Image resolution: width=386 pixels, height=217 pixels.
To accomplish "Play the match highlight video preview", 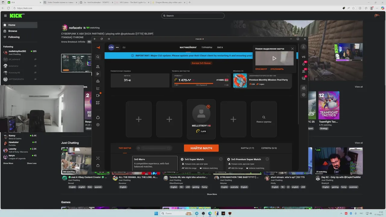I will point(274,58).
